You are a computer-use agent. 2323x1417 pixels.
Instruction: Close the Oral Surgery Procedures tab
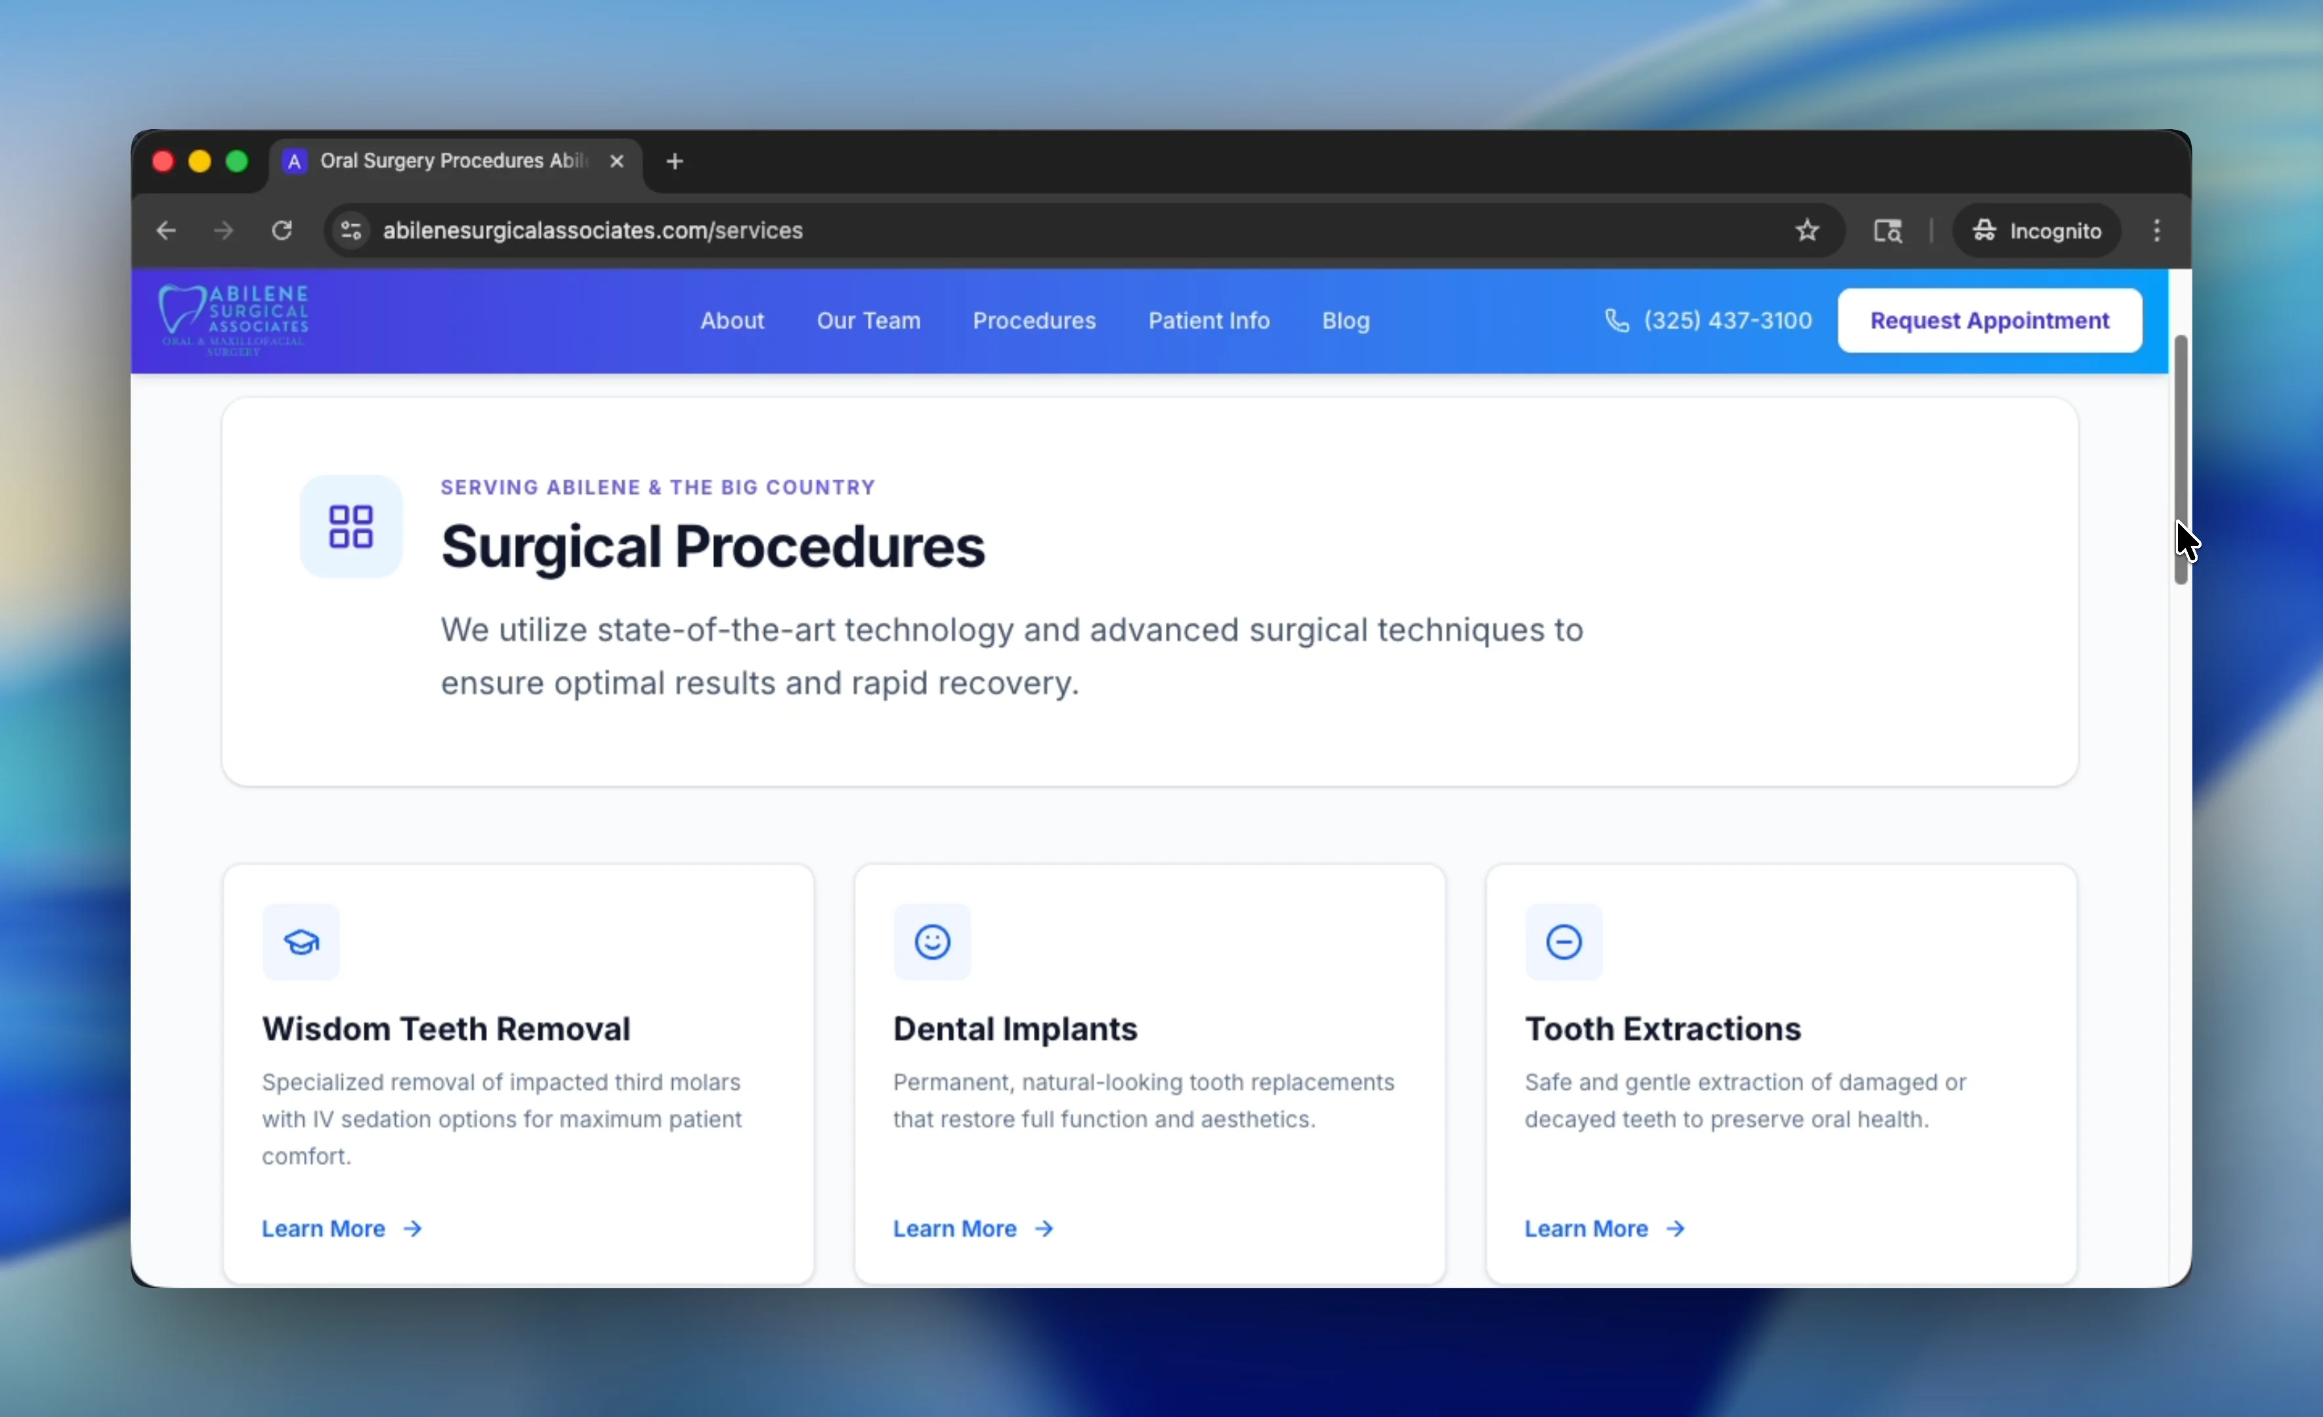point(616,161)
